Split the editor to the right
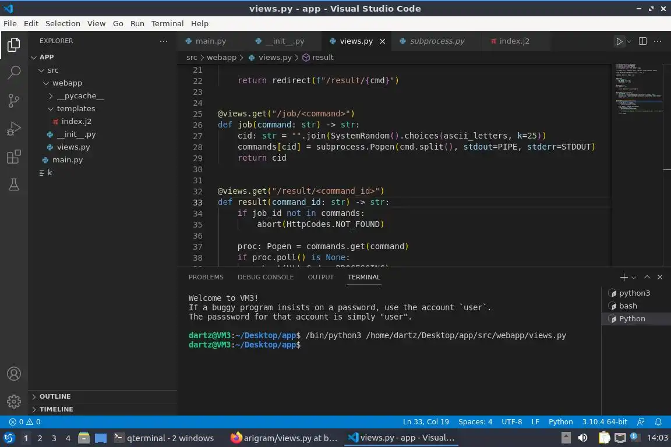This screenshot has width=671, height=447. 642,41
